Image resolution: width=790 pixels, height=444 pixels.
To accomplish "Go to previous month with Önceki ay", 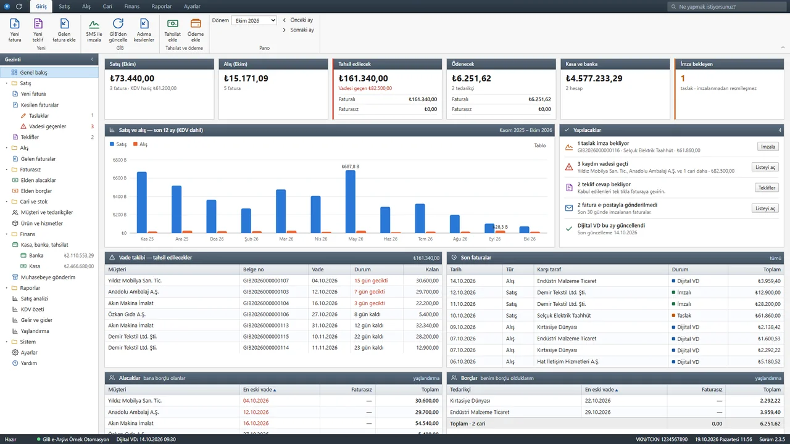I will 298,20.
